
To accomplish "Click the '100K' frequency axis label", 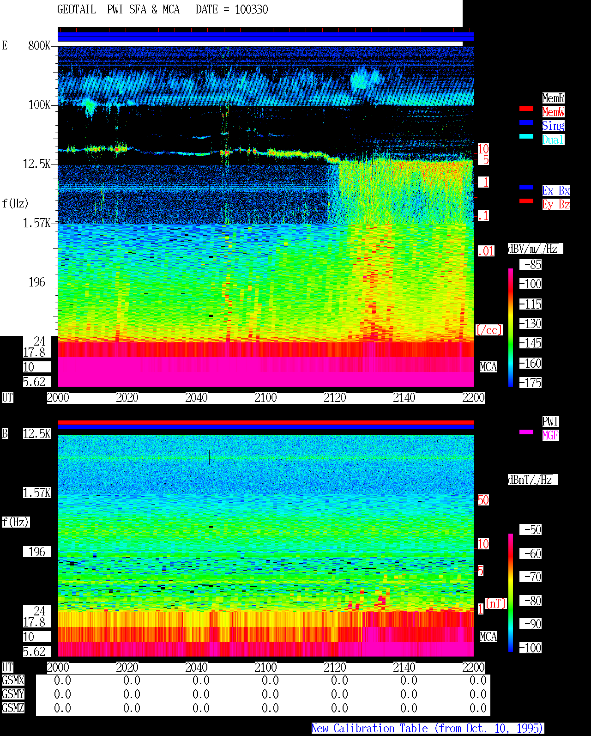I will point(39,104).
